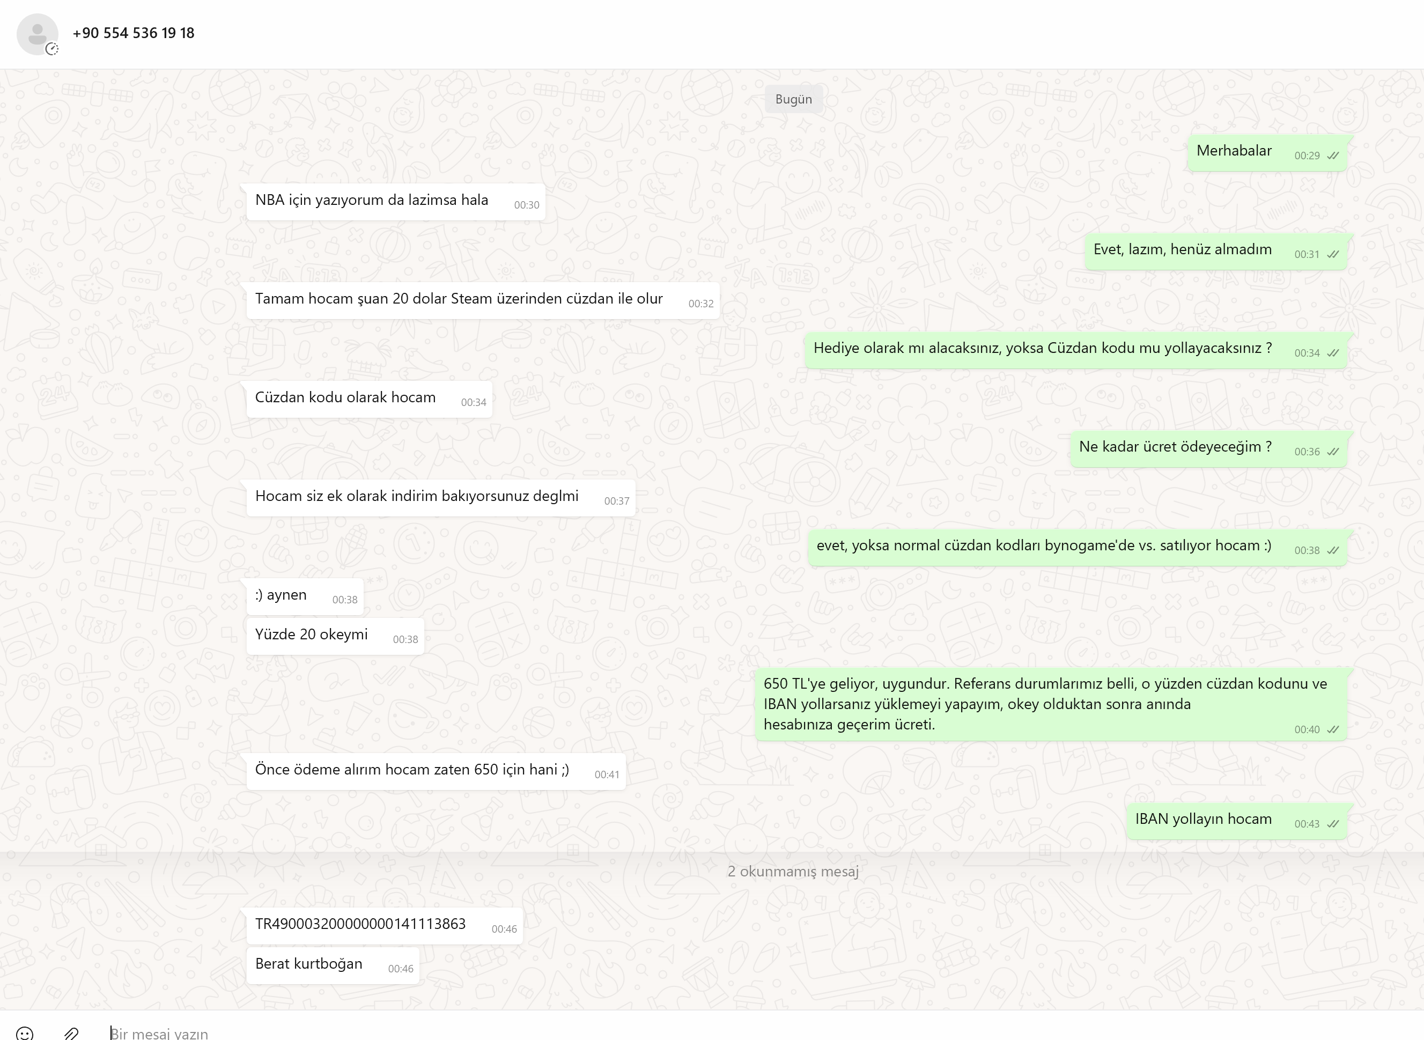Open contact info for +90 554 536 19 18
Screen dimensions: 1424x1040
pyautogui.click(x=134, y=33)
